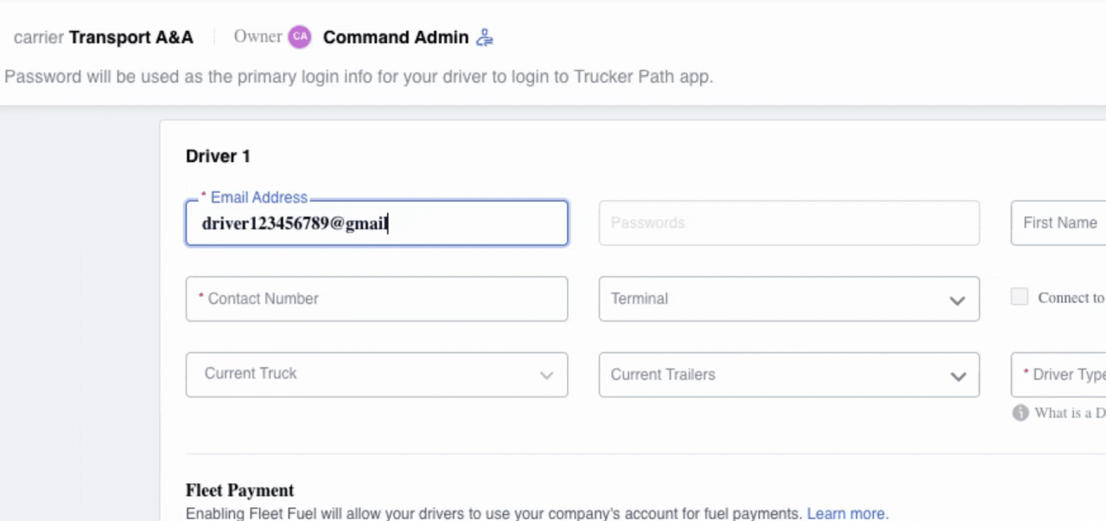Open the Current Truck dropdown
The width and height of the screenshot is (1106, 521).
pos(376,374)
